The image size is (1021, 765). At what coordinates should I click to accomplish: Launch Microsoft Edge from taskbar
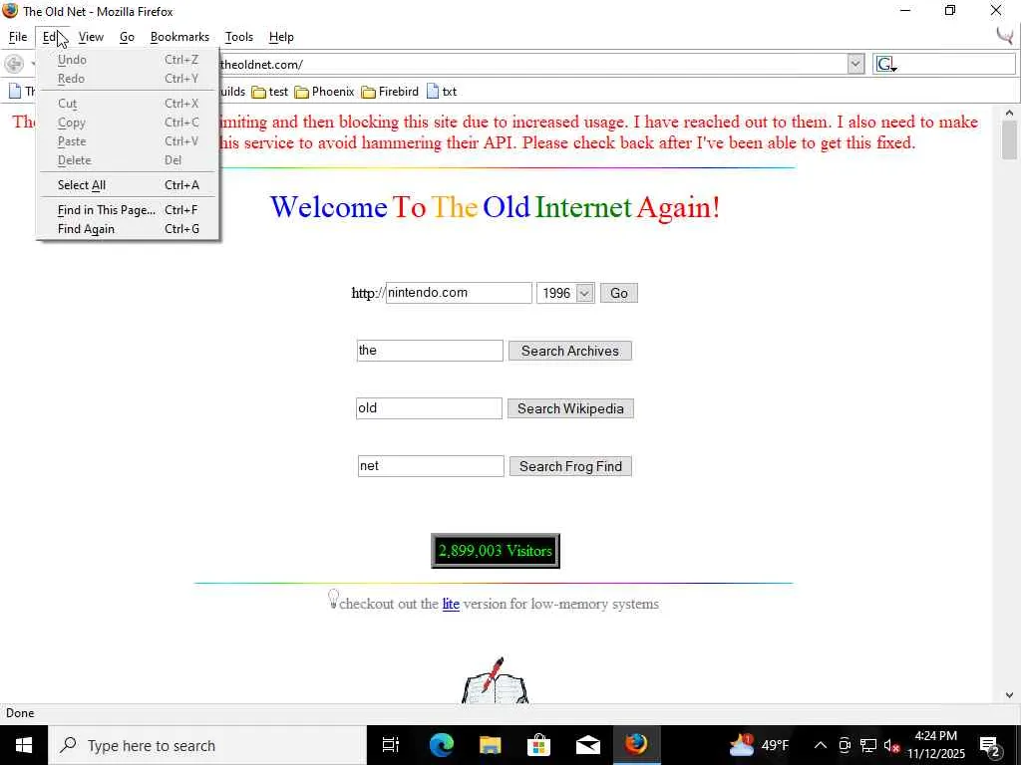(441, 745)
